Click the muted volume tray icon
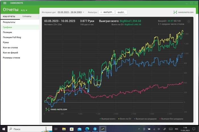199x132 pixels. tap(159, 129)
